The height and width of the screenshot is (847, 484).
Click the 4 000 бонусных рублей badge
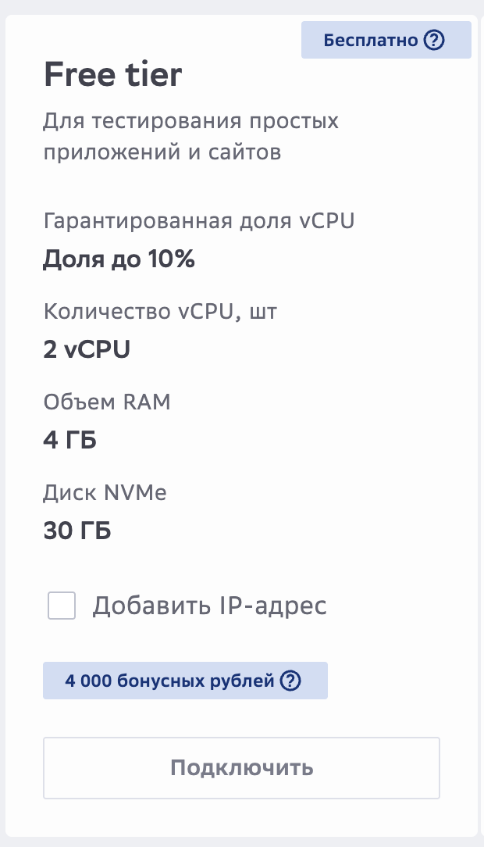(x=185, y=681)
